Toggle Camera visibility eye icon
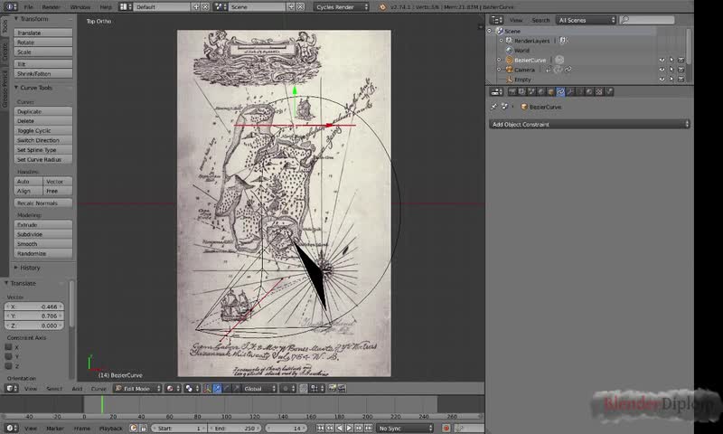This screenshot has height=434, width=723. (x=662, y=70)
